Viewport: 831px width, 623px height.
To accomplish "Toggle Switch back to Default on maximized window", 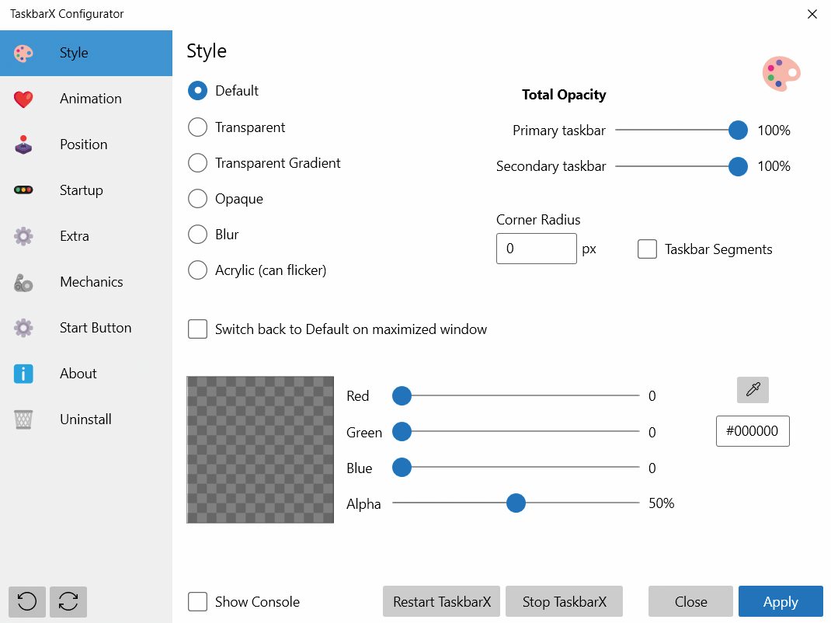I will 198,329.
